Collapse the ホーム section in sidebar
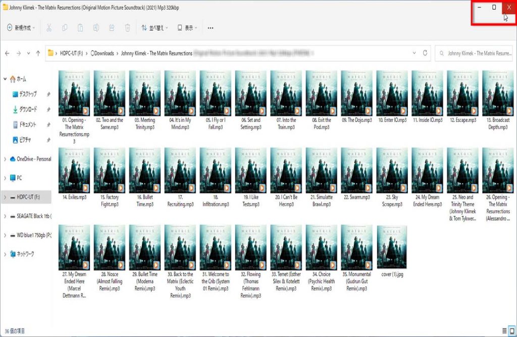This screenshot has width=517, height=337. click(x=5, y=79)
